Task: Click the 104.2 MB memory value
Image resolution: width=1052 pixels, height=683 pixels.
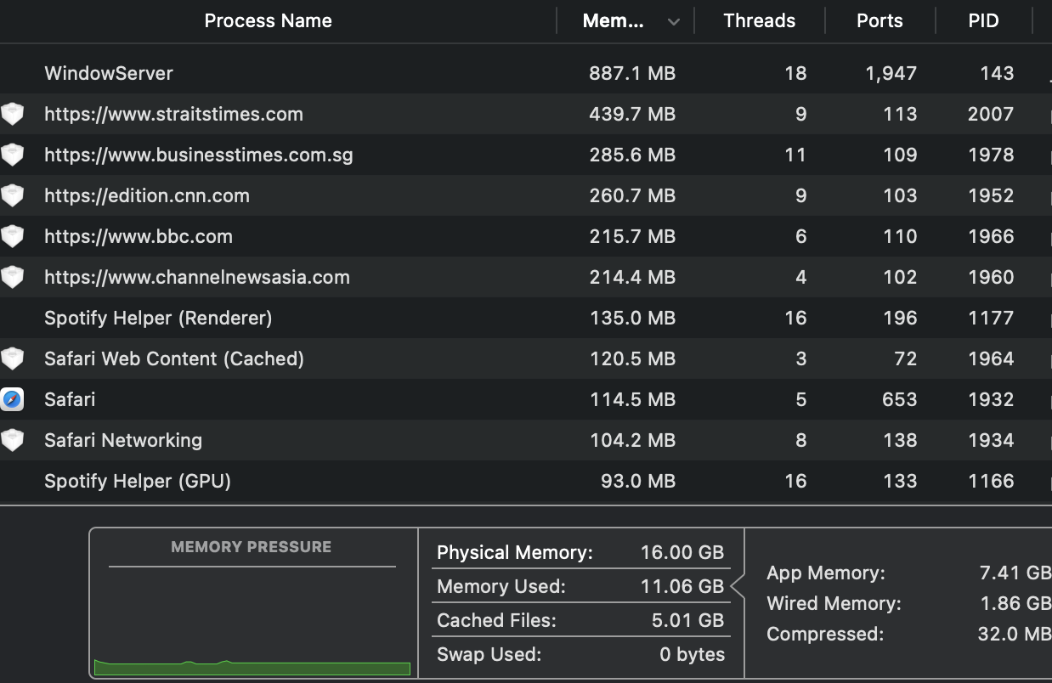Action: pos(632,440)
